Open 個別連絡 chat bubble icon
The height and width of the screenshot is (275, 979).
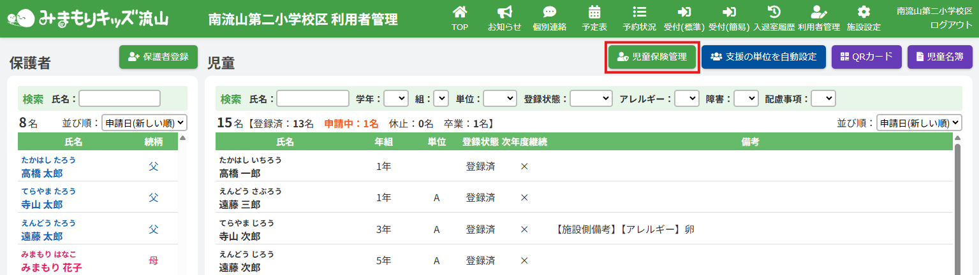(x=549, y=12)
